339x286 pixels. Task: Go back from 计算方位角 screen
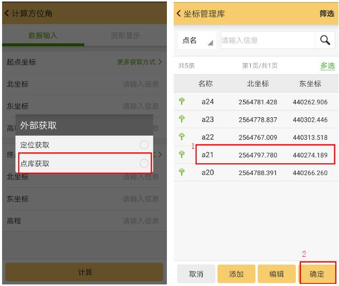[x=7, y=14]
